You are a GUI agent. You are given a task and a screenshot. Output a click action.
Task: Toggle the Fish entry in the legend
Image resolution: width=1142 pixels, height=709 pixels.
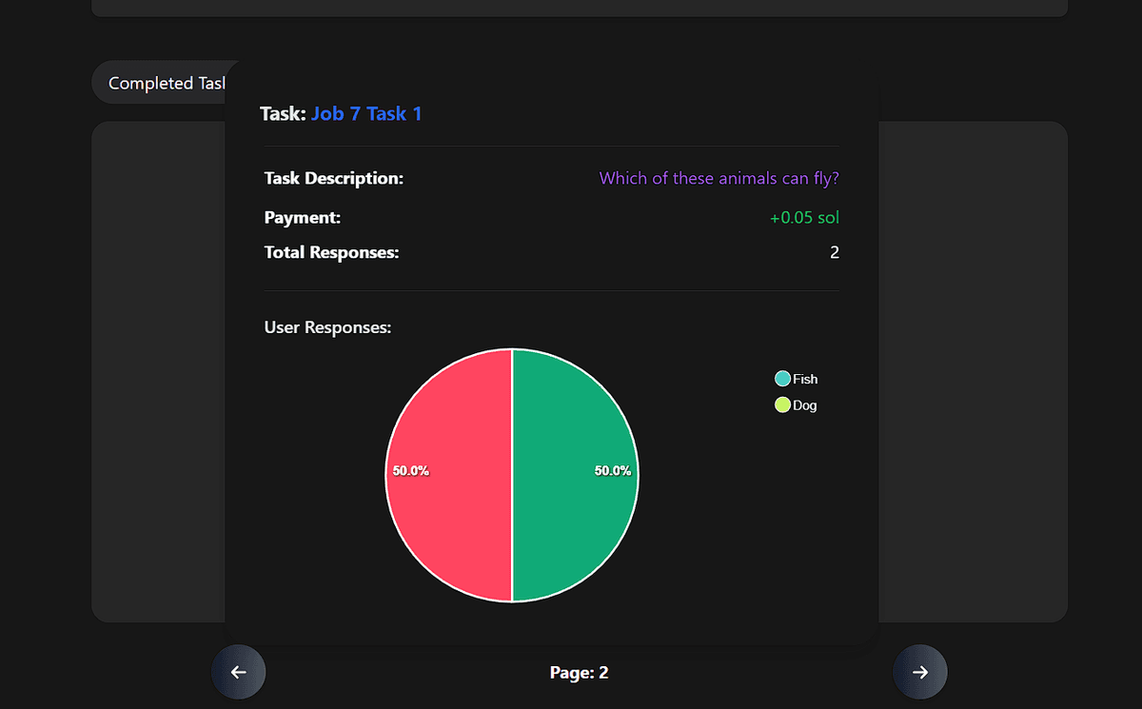point(796,378)
